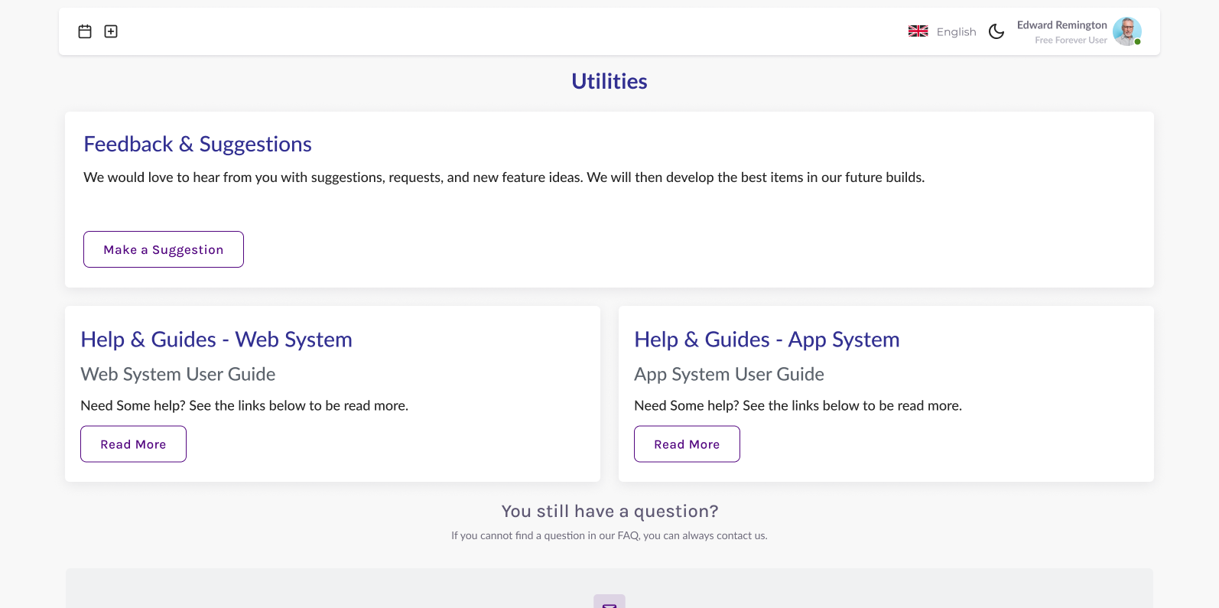Click the add-new plus square icon
This screenshot has height=608, width=1219.
(x=111, y=31)
